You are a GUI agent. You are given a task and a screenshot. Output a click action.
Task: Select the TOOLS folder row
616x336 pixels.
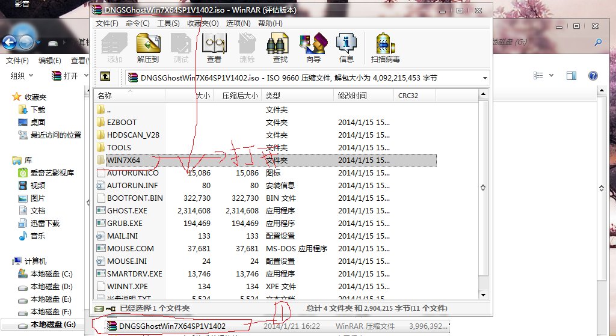265,148
